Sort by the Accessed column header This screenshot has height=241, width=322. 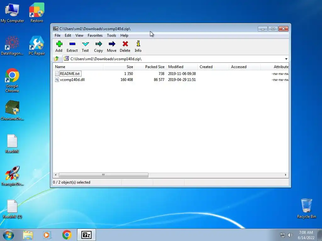[245, 67]
